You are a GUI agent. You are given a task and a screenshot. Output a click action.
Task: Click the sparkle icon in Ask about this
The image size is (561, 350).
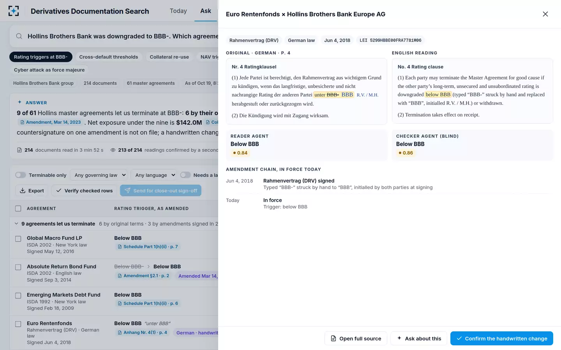(x=399, y=338)
